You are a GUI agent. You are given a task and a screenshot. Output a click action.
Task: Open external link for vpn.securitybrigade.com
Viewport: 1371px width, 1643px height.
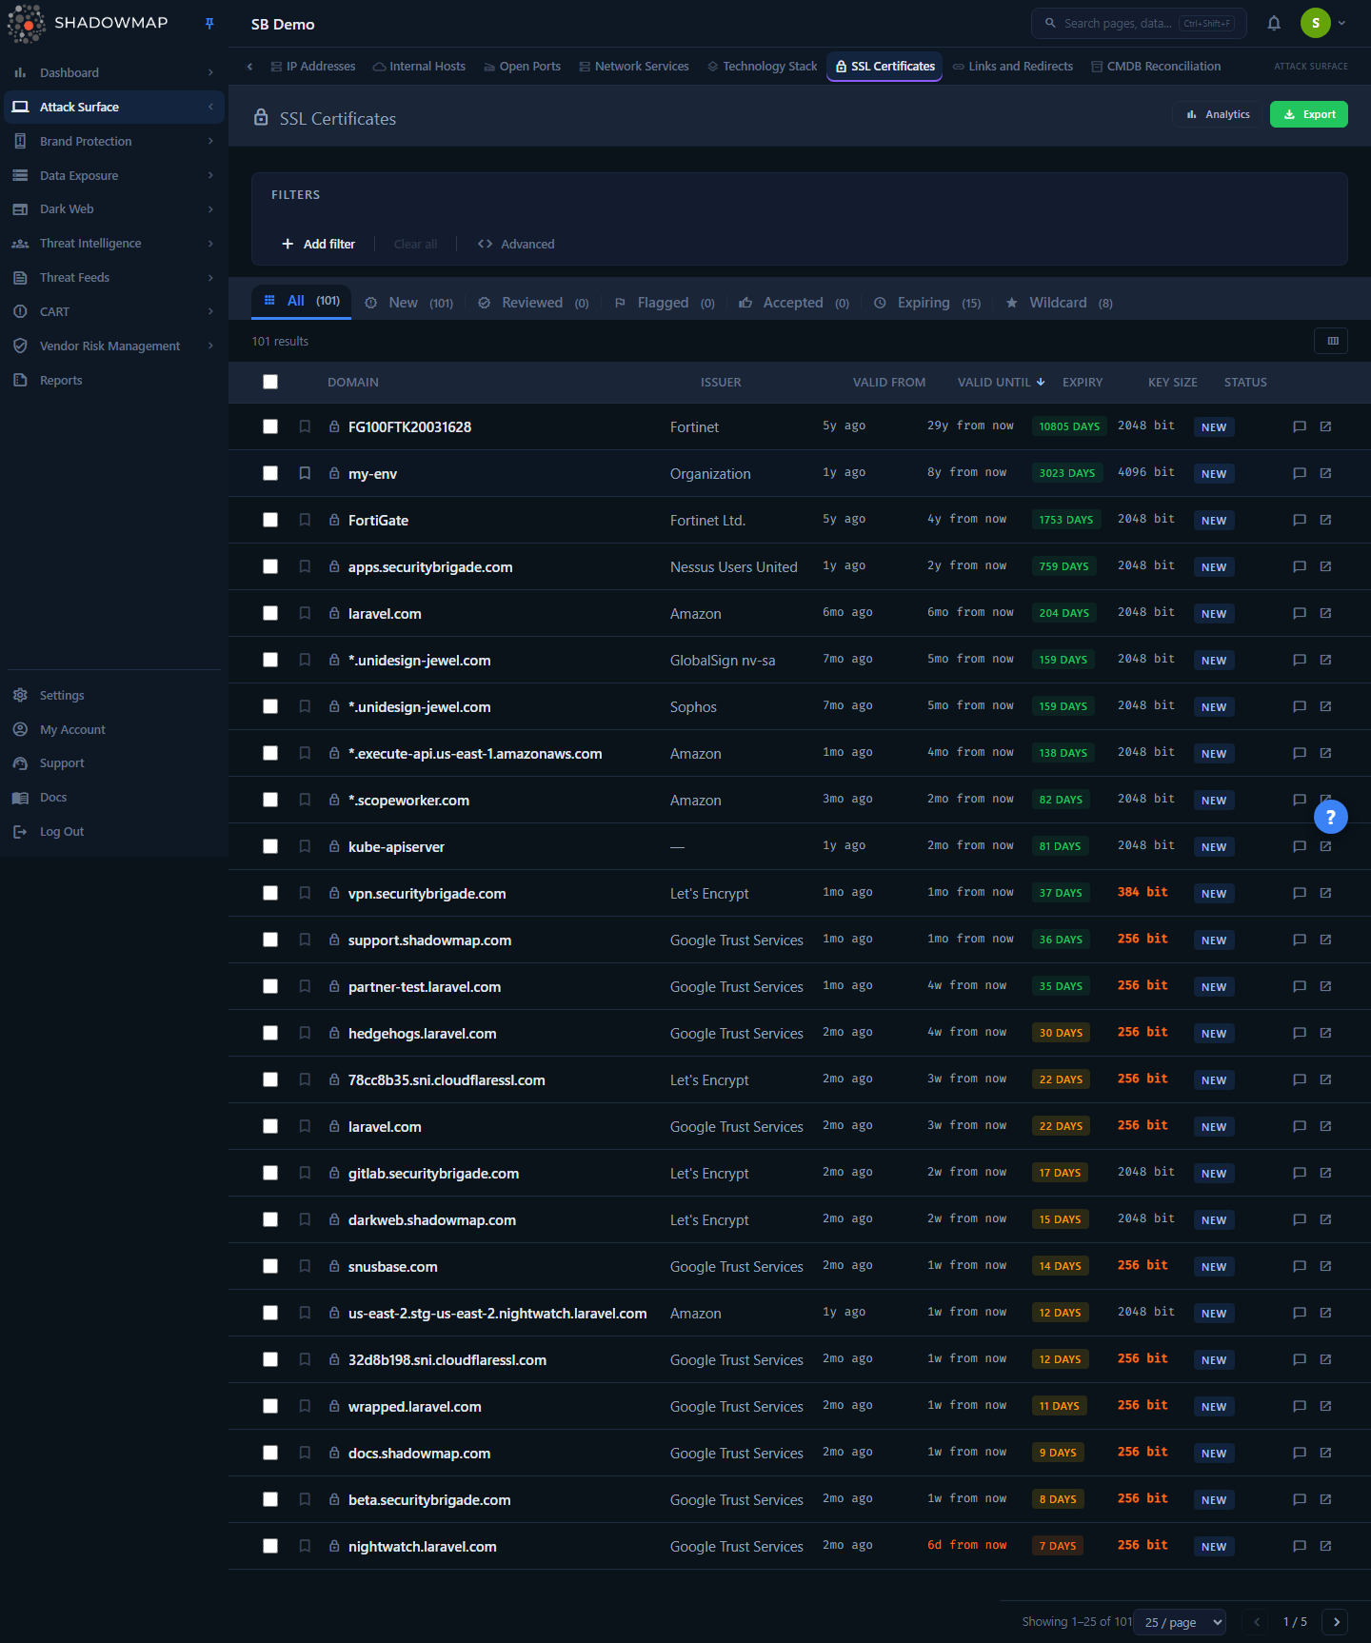tap(1325, 893)
